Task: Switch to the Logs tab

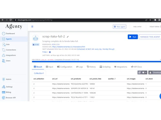Action: click(x=80, y=67)
